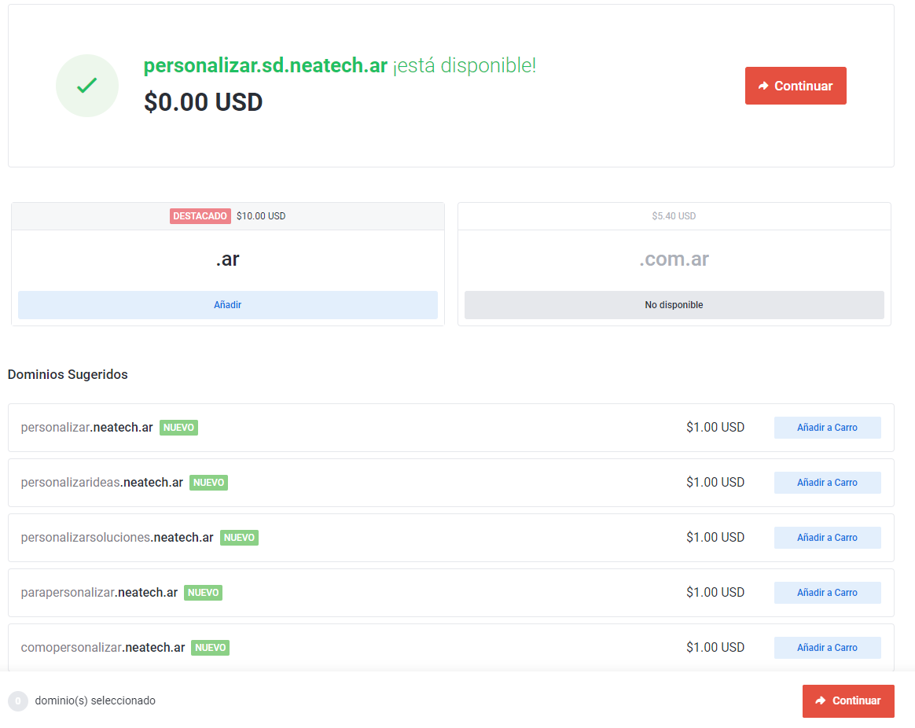Add comopersonalizar.neatech.ar to cart

click(x=827, y=648)
